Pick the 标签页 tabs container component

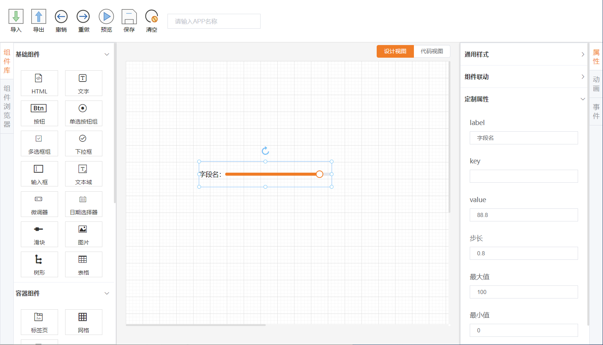point(39,322)
